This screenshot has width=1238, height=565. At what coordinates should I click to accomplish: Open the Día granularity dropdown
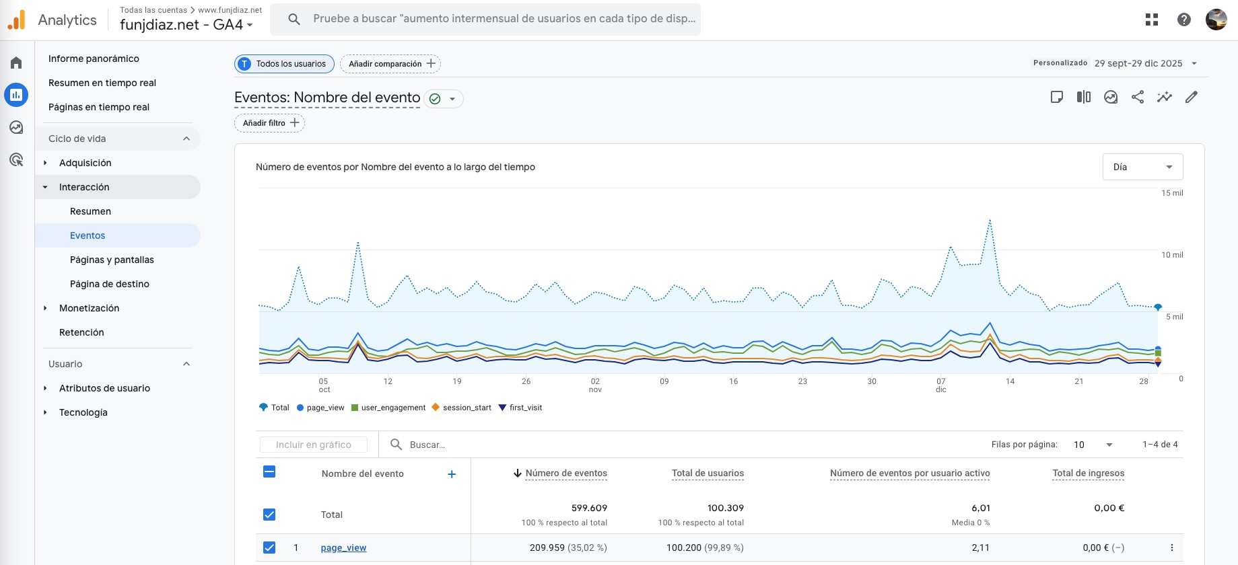pyautogui.click(x=1142, y=167)
